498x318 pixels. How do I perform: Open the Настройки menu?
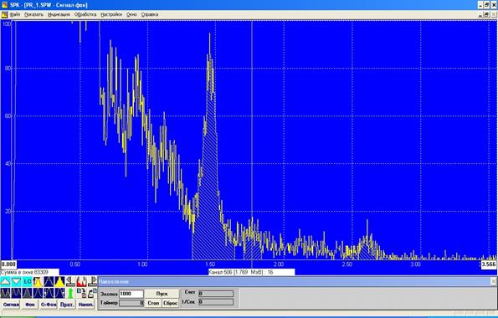coord(111,14)
